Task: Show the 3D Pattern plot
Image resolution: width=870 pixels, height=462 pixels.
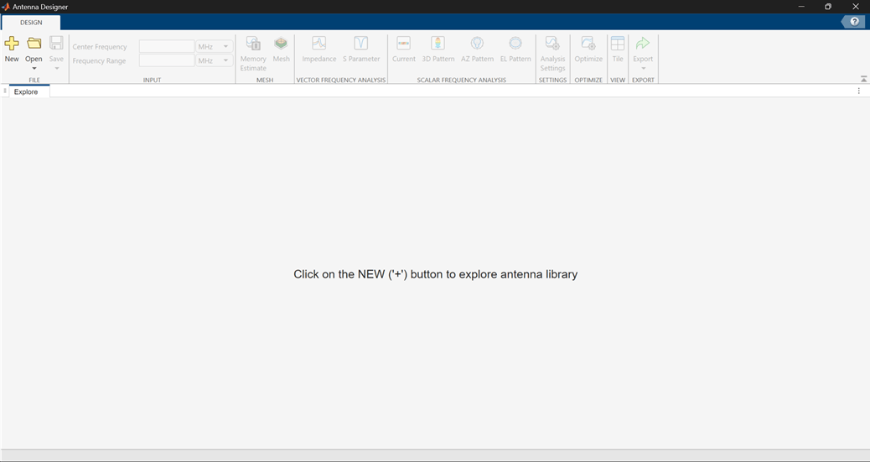Action: pos(438,44)
